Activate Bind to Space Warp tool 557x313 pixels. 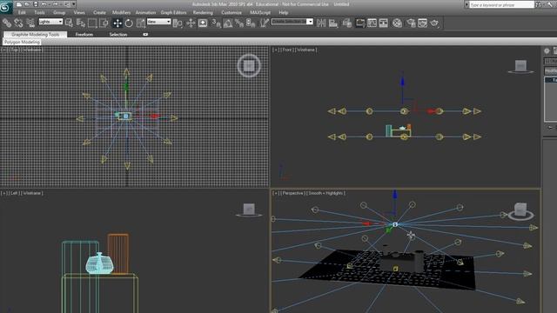(30, 23)
